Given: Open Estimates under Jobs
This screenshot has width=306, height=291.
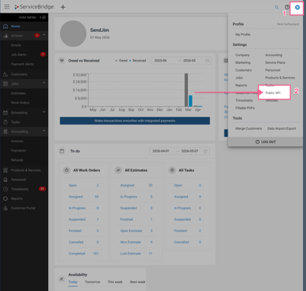Looking at the screenshot, I should click(18, 93).
